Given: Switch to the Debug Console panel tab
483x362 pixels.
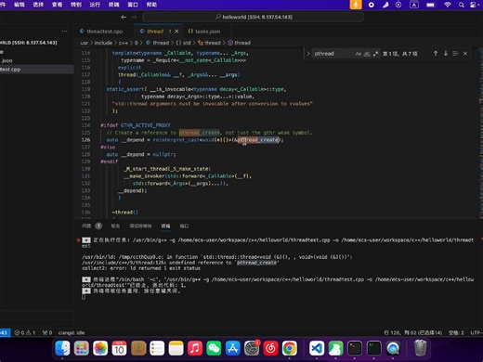Looking at the screenshot, I should [x=140, y=226].
